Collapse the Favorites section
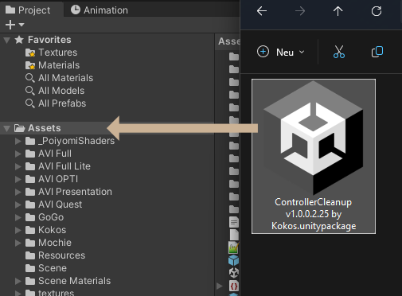402x296 pixels. (x=7, y=40)
